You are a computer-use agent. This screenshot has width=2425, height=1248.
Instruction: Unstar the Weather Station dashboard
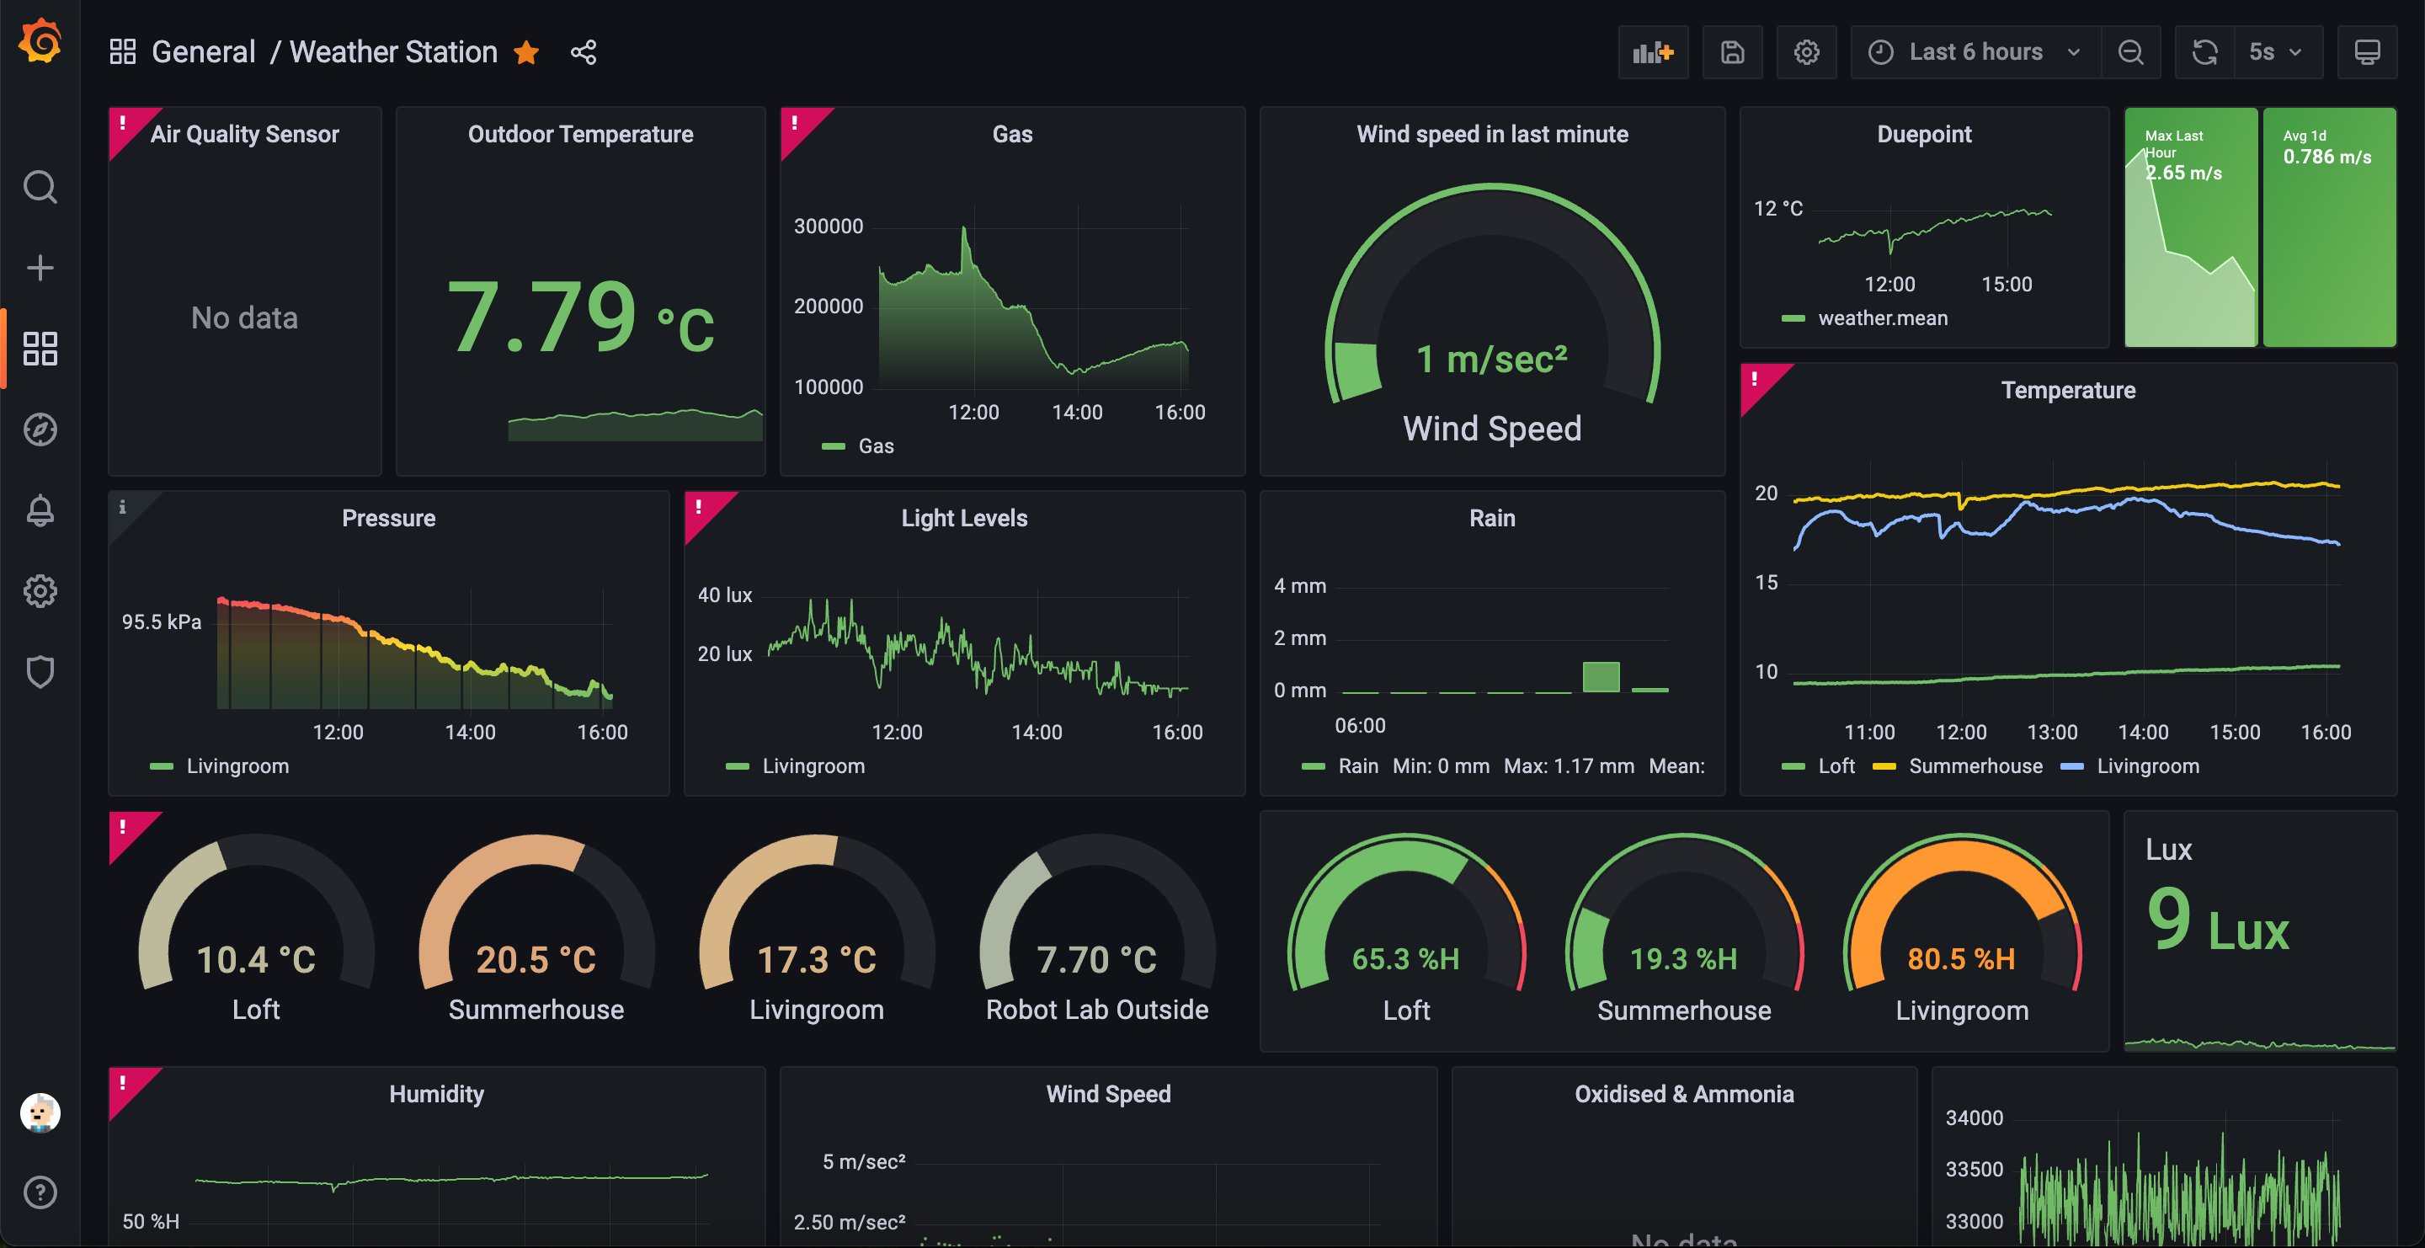pyautogui.click(x=526, y=53)
